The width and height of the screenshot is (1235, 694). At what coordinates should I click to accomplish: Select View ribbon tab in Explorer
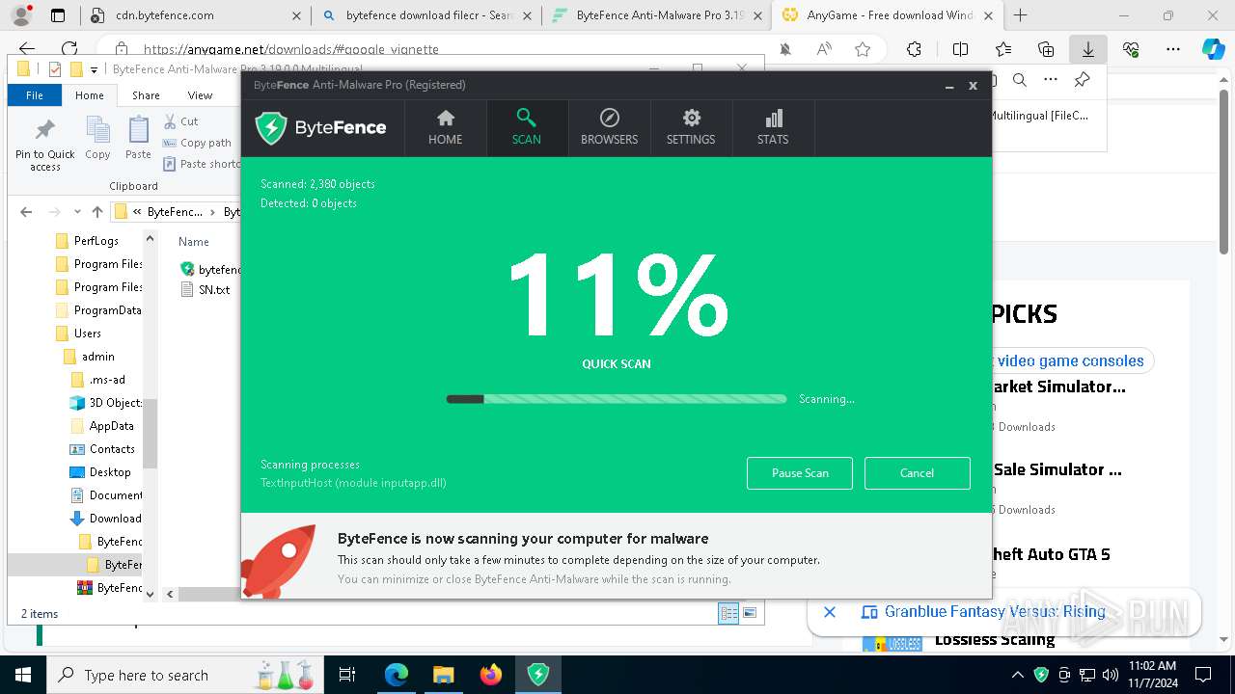[x=200, y=95]
